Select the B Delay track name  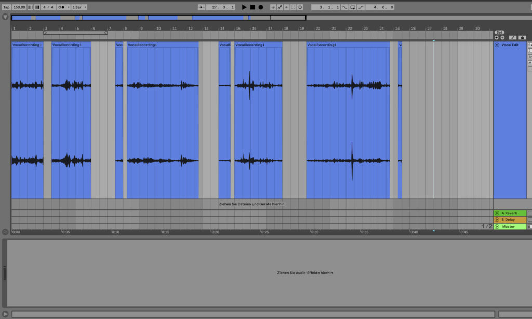pyautogui.click(x=508, y=220)
